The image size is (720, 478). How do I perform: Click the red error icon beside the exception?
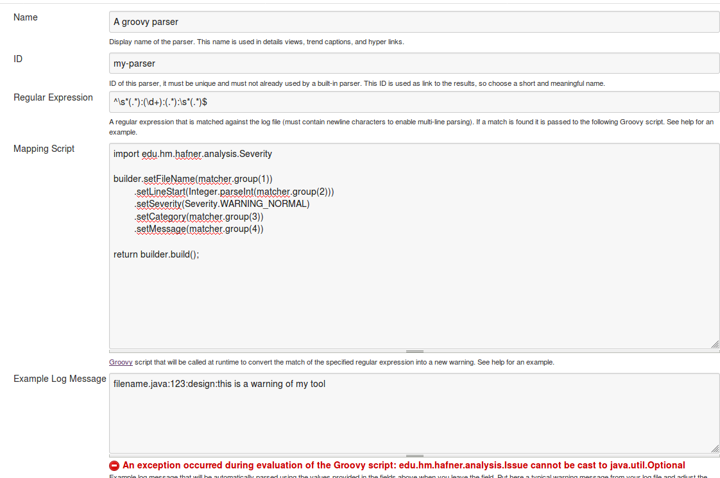tap(114, 466)
